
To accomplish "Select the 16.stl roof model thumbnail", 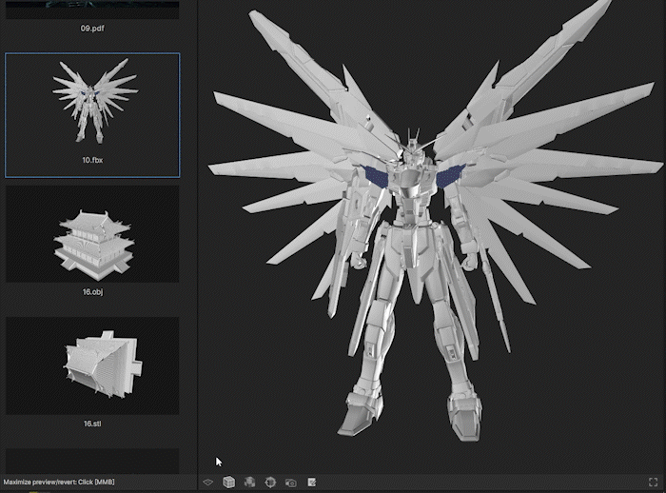I will tap(92, 365).
